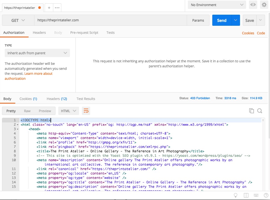Open the Headers (12) response tab

coord(57,99)
